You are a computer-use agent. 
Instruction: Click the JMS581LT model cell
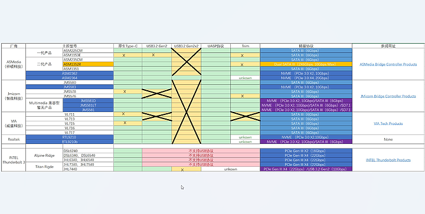click(88, 105)
